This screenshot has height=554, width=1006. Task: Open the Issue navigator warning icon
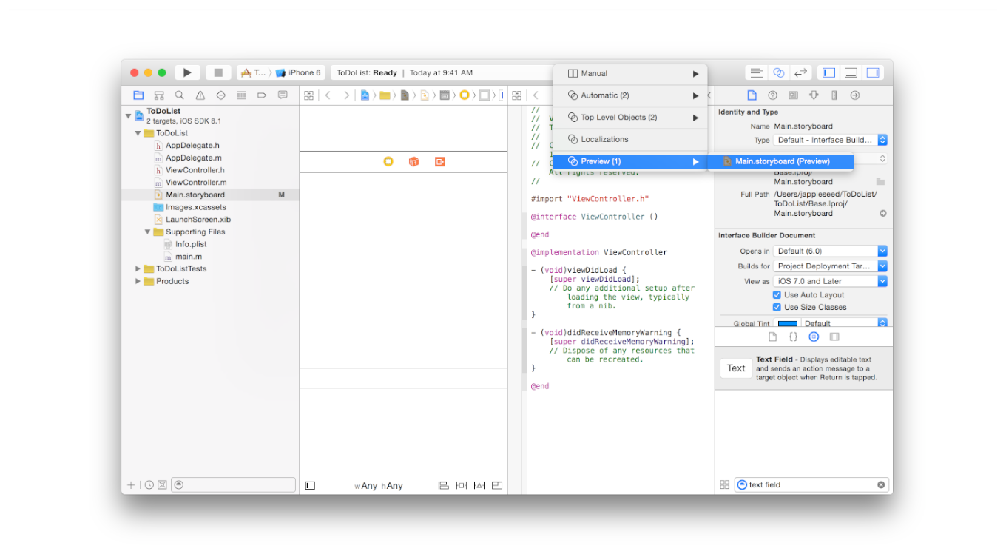pos(200,95)
